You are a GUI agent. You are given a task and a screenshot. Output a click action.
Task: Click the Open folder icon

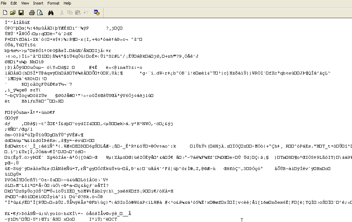pyautogui.click(x=13, y=13)
